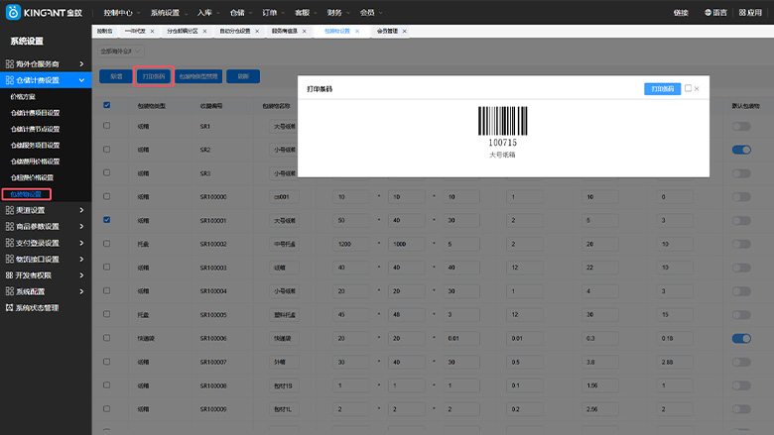Open the warehouse filter dropdown above the buttons

point(121,52)
